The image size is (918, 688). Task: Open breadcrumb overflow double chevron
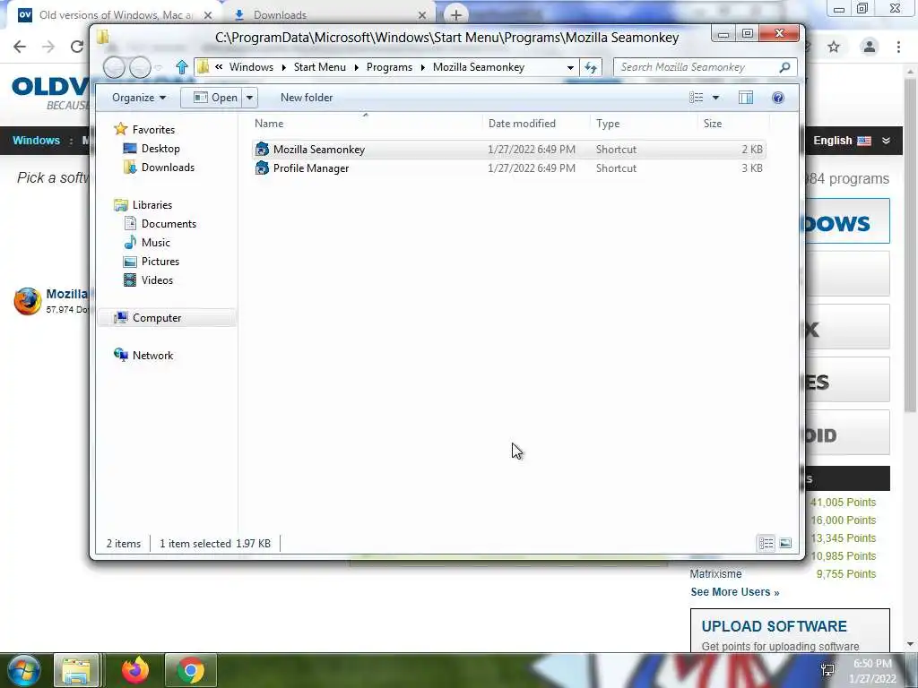coord(219,67)
